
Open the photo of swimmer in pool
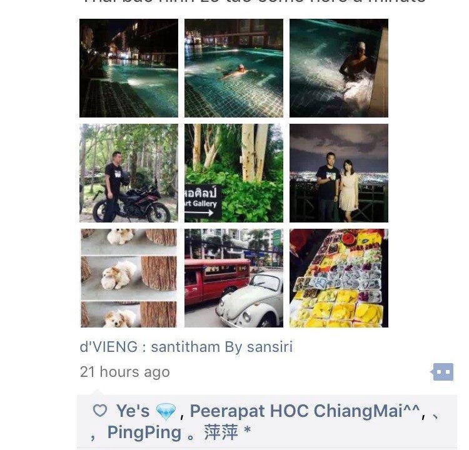pyautogui.click(x=234, y=68)
